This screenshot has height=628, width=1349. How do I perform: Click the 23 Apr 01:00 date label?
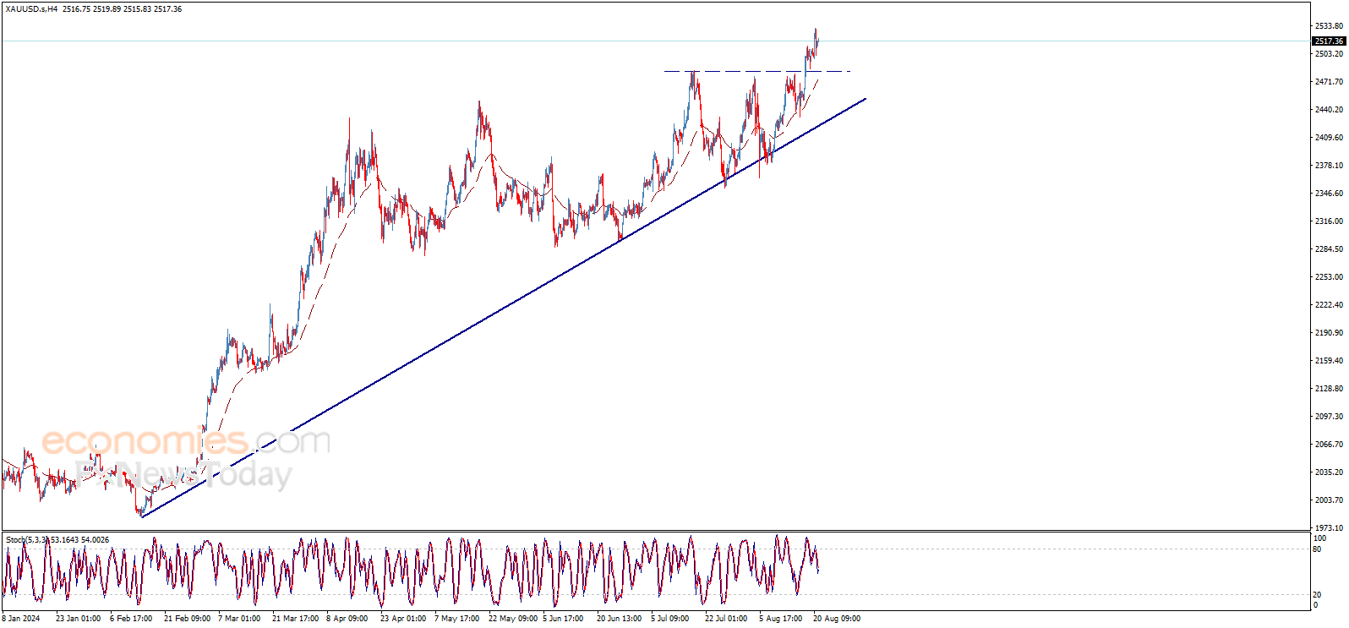403,619
